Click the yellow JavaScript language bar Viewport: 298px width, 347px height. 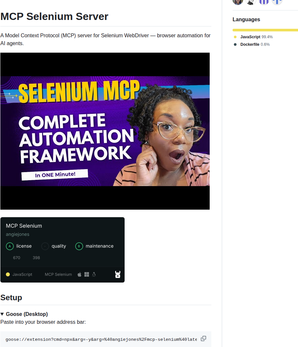coord(265,30)
